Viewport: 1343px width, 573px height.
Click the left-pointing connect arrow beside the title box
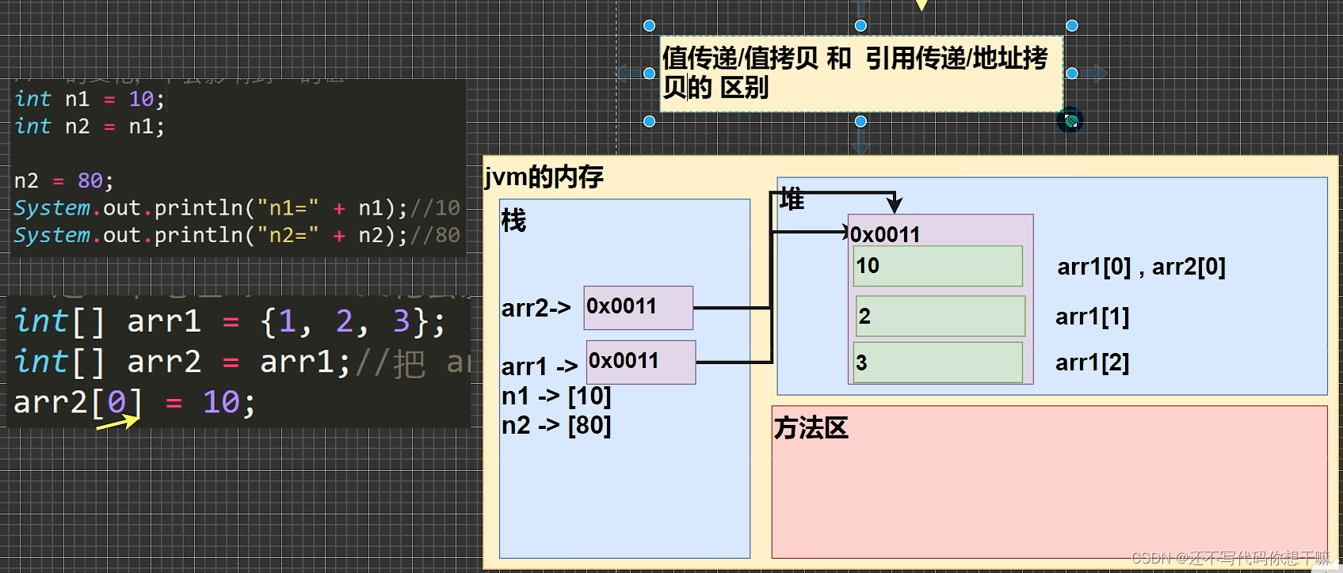627,74
